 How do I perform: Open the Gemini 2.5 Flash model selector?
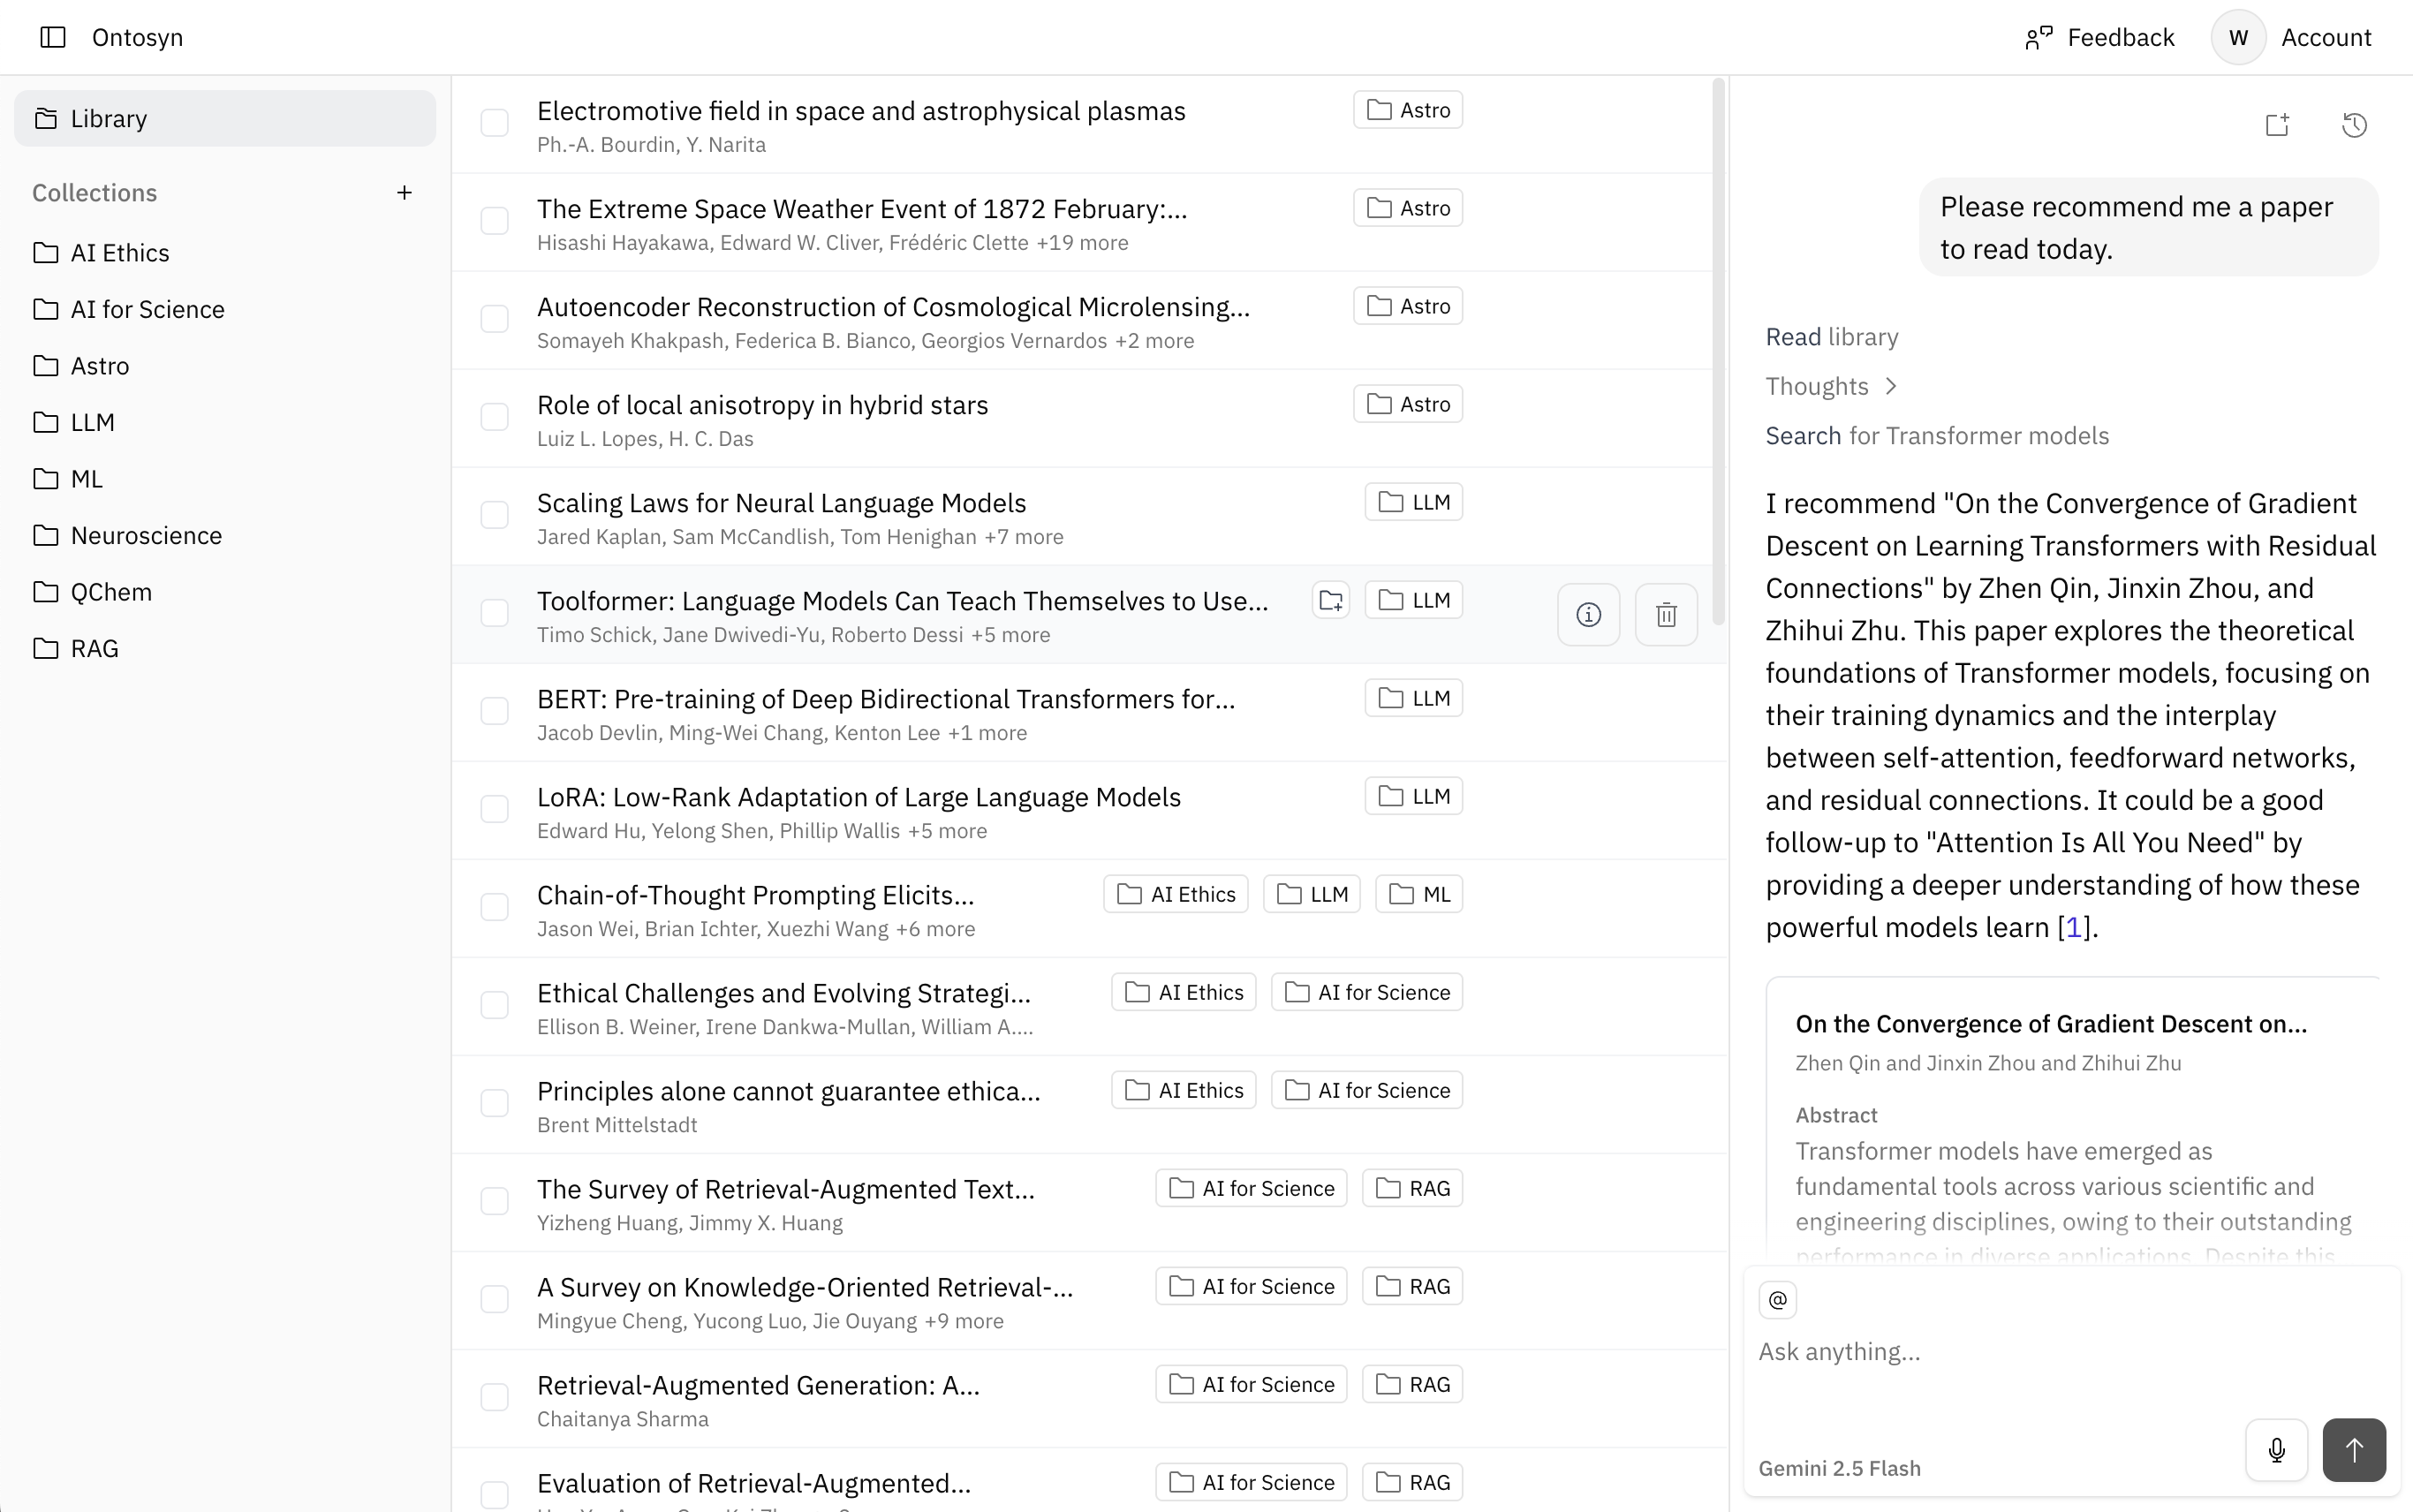[x=1839, y=1468]
